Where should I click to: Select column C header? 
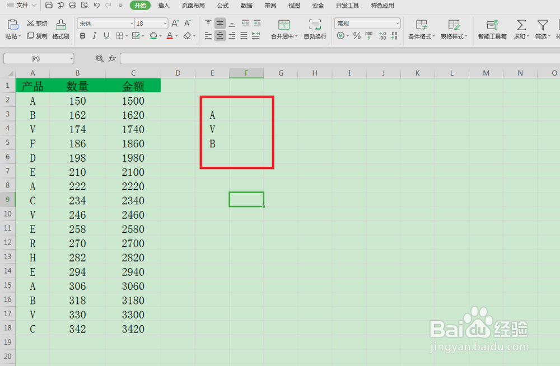tap(133, 73)
